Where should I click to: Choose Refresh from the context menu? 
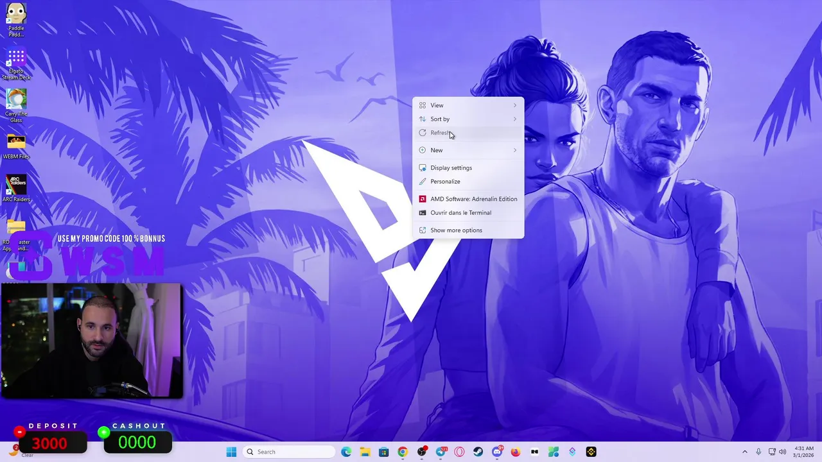(468, 133)
